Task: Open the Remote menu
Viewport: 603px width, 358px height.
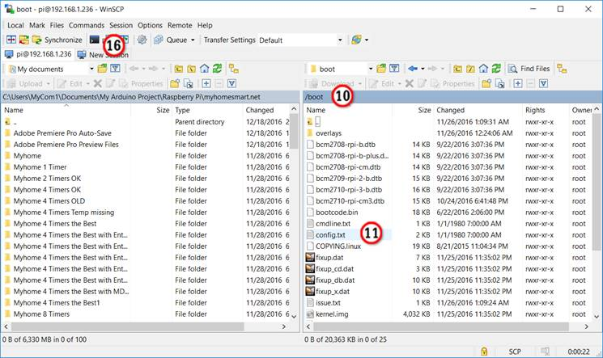Action: tap(180, 25)
